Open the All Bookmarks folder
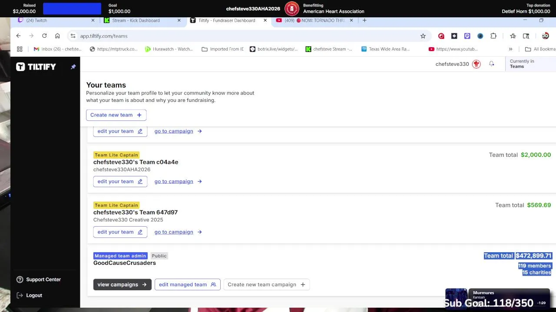Image resolution: width=556 pixels, height=312 pixels. coord(540,49)
